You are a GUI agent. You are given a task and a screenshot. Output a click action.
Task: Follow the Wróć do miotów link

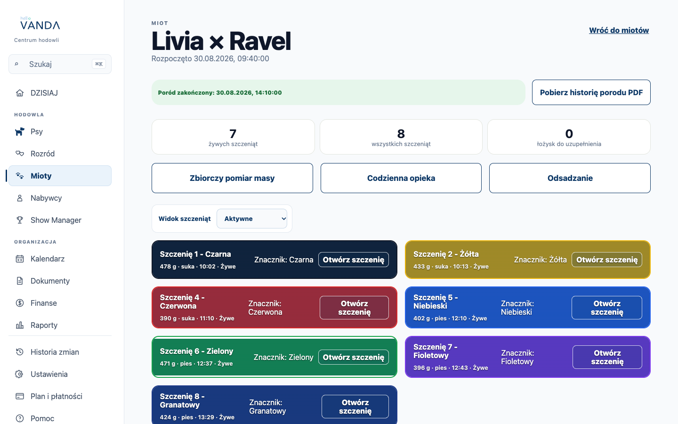point(619,30)
